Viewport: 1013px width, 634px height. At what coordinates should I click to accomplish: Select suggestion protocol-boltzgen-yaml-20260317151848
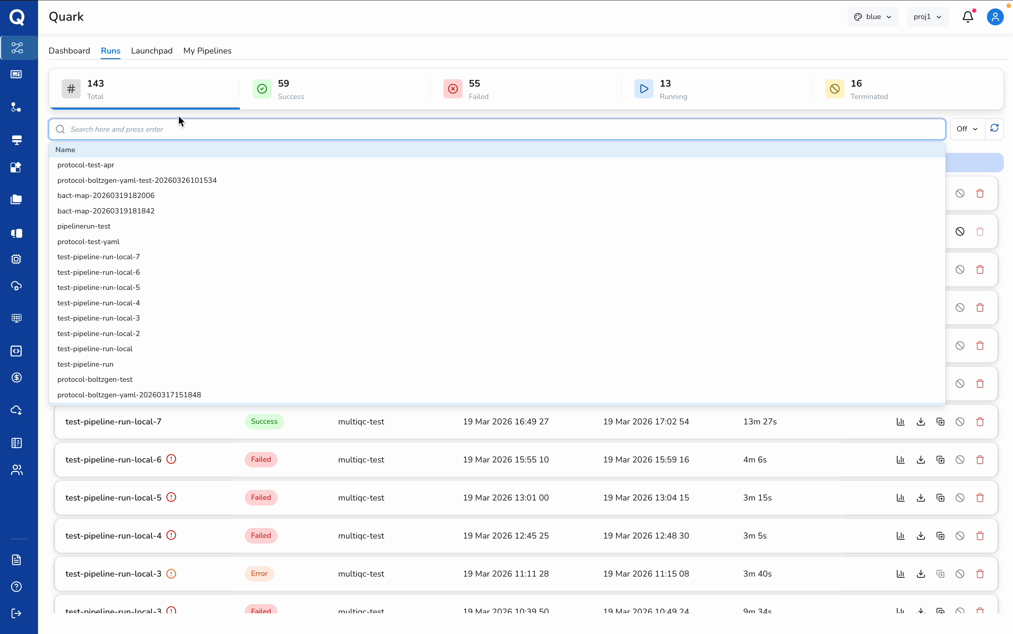coord(497,395)
